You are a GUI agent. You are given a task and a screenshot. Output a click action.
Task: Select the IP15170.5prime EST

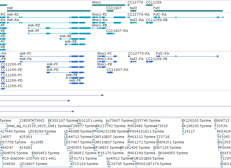click(111, 153)
